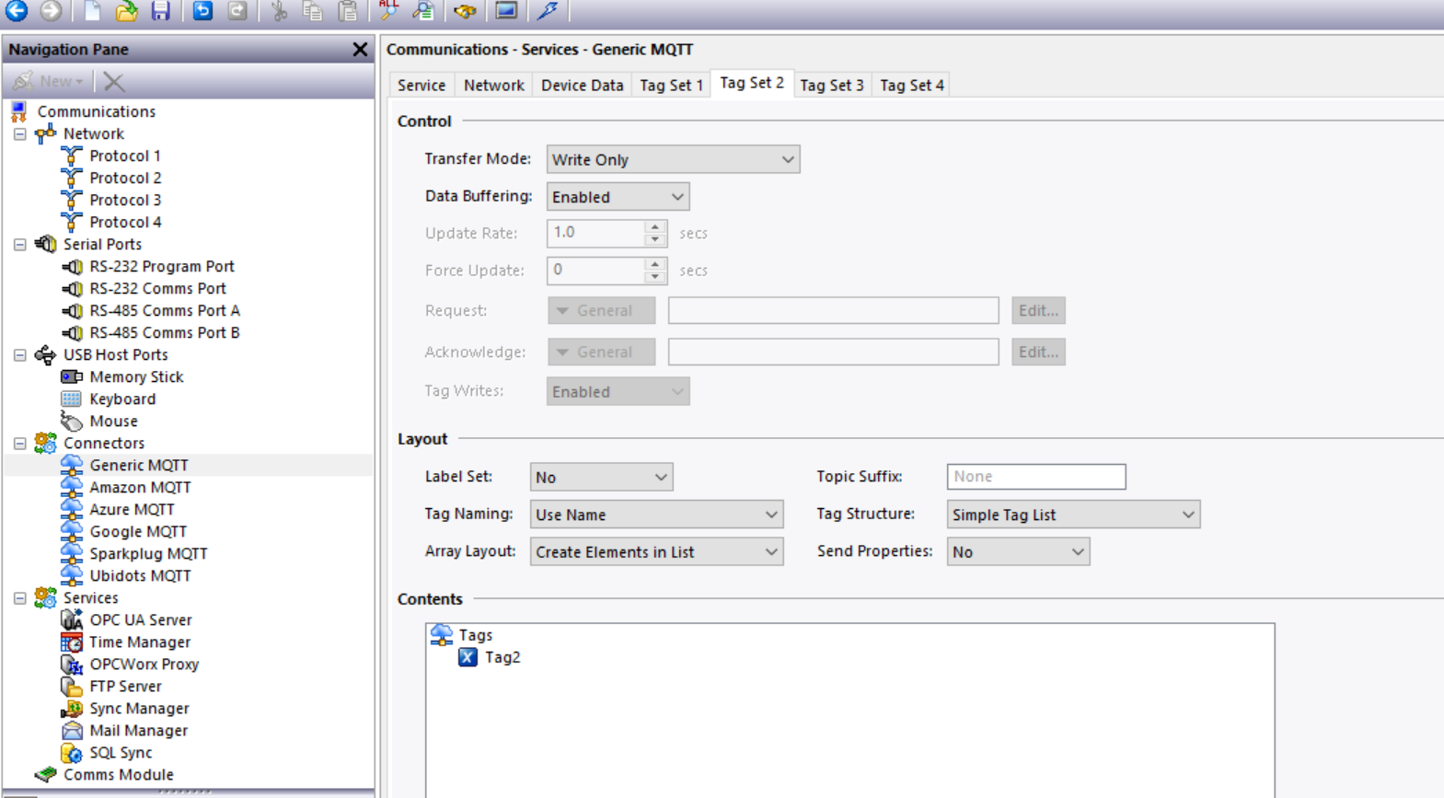This screenshot has width=1444, height=798.
Task: Click the Update Rate value field
Action: coord(596,233)
